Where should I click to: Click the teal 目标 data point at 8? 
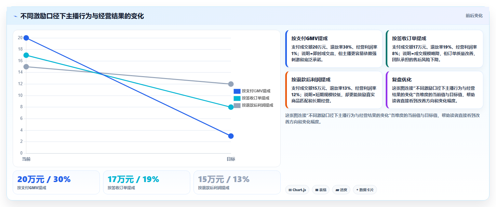tap(231, 107)
